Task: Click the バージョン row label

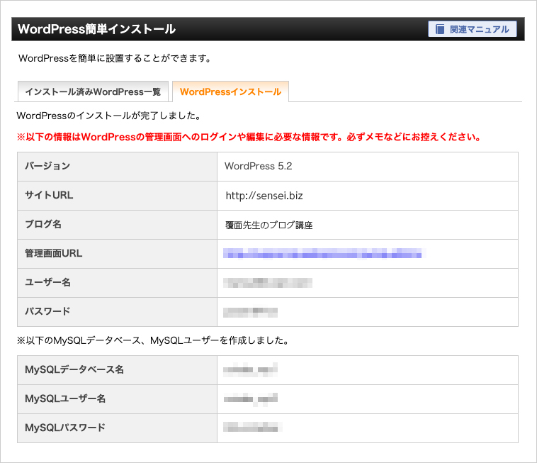Action: point(47,166)
